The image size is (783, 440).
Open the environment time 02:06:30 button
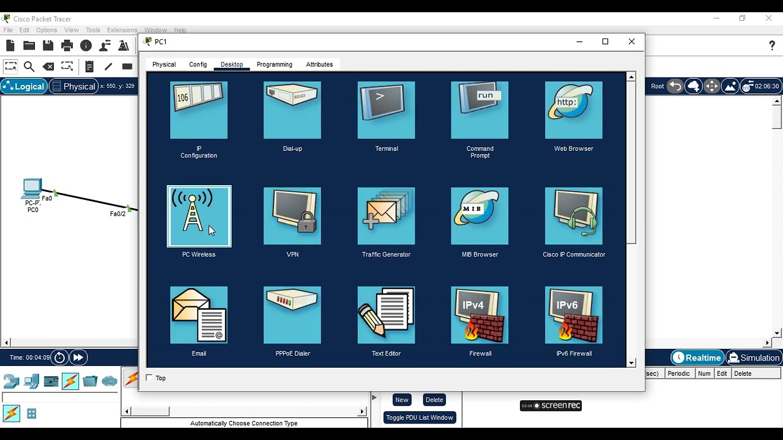click(760, 86)
